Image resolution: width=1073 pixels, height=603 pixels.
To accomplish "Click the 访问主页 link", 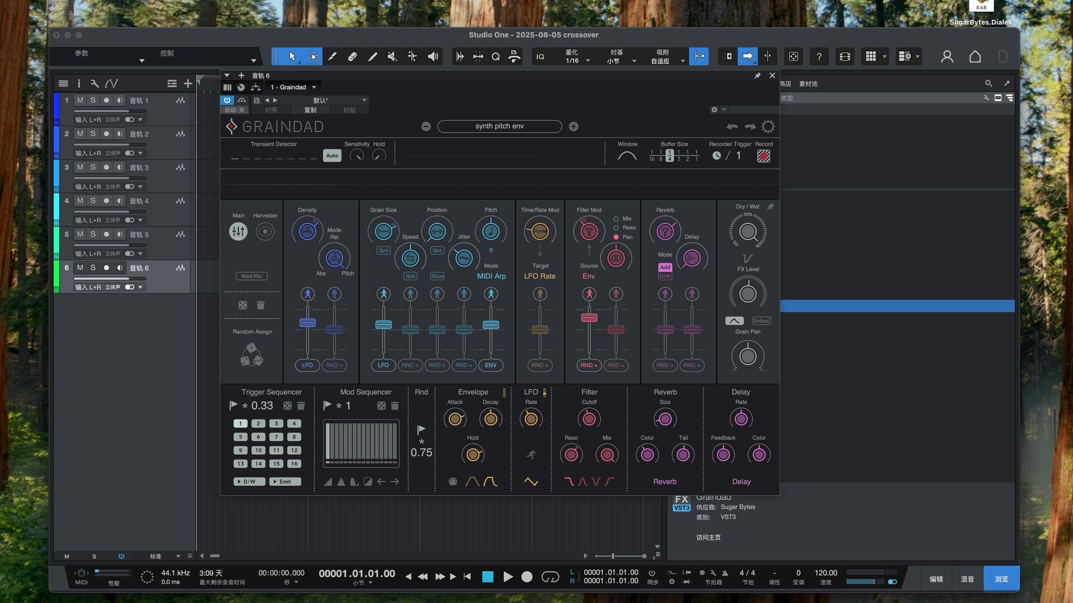I will 708,538.
